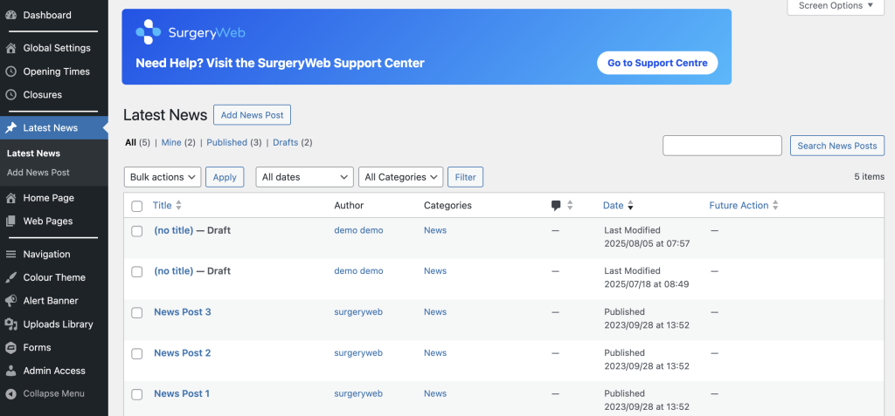Image resolution: width=895 pixels, height=416 pixels.
Task: Click the Add News Post button
Action: tap(253, 115)
